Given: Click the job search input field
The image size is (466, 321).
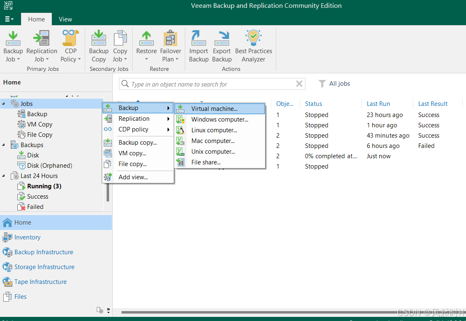Looking at the screenshot, I should [x=212, y=84].
